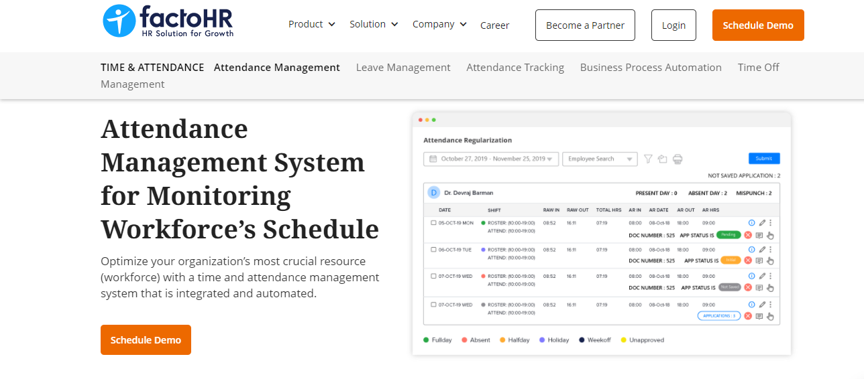
Task: Open info icon for 05-OCT-19 MON row
Action: click(751, 222)
